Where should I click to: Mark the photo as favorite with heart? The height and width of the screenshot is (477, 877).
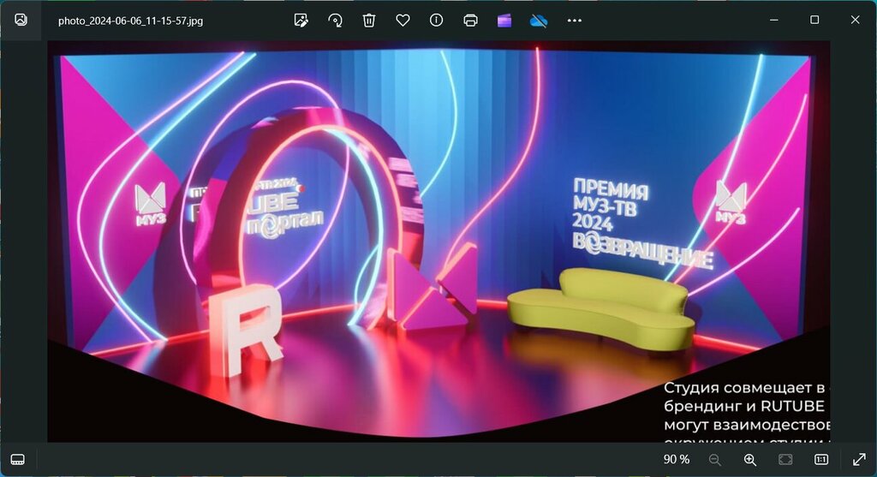[403, 21]
